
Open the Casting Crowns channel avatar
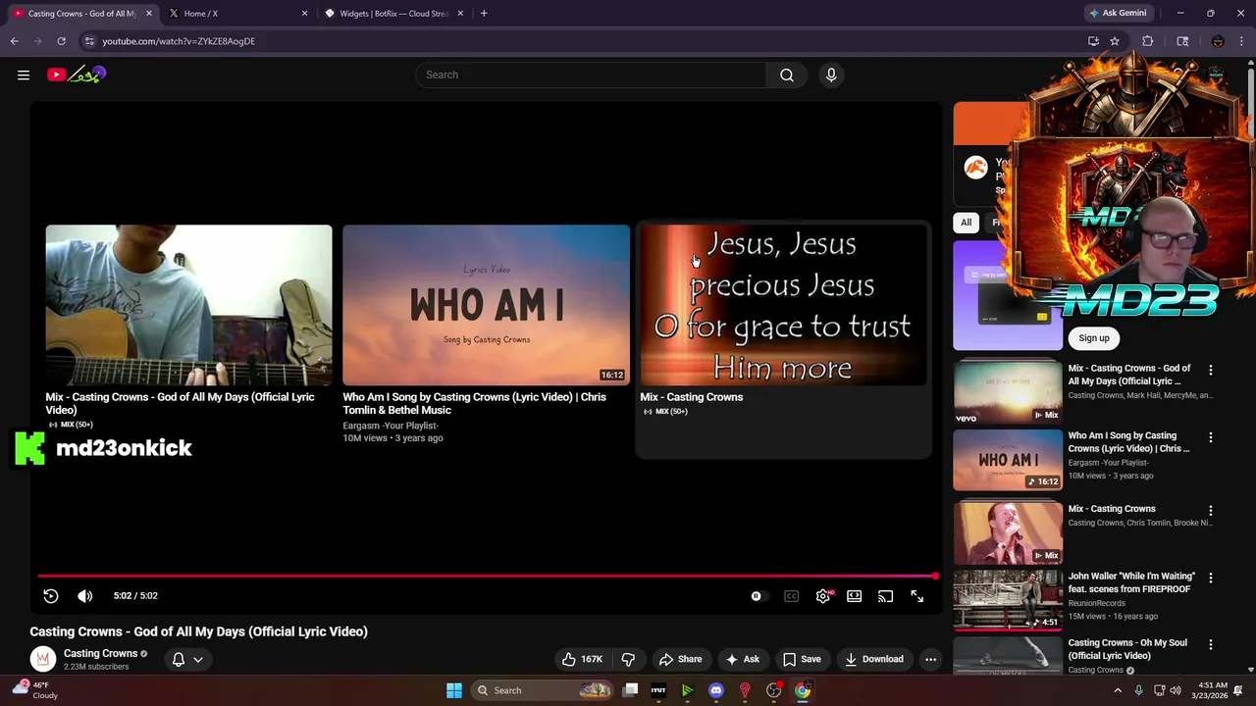coord(43,660)
